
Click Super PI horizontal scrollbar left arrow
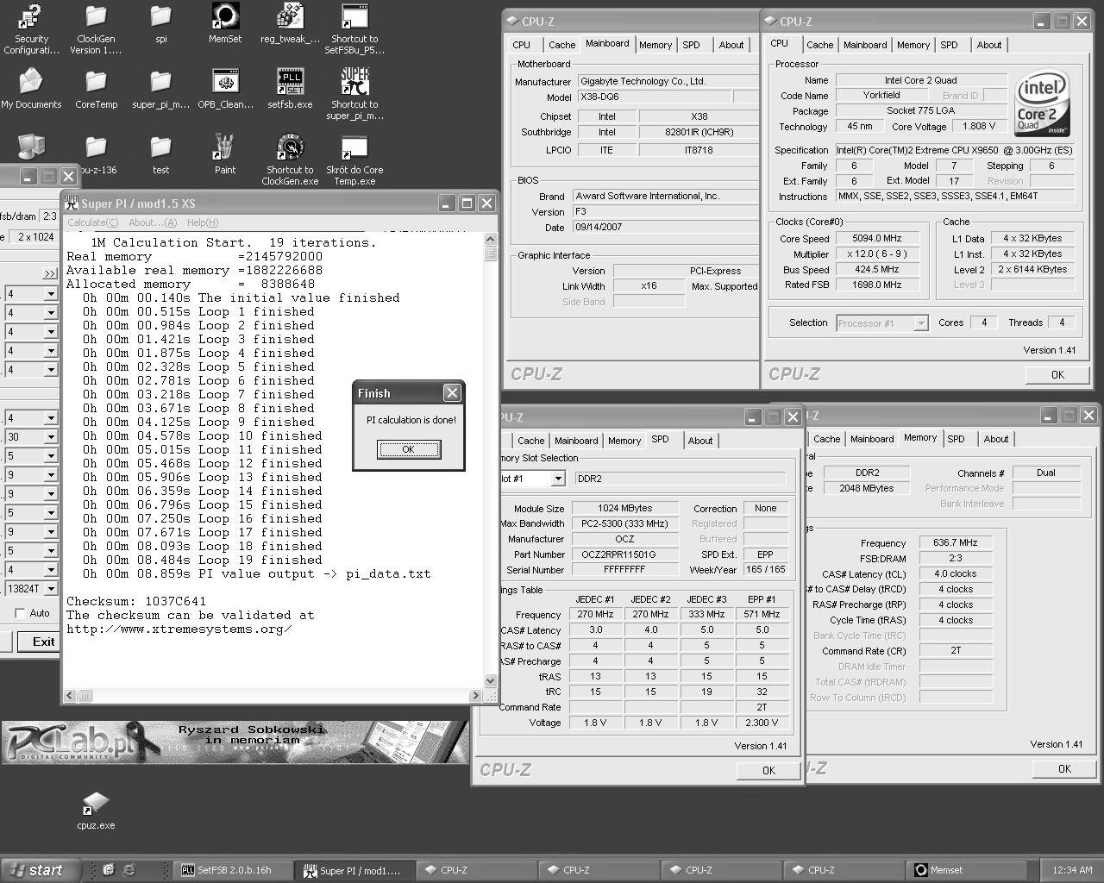(72, 695)
